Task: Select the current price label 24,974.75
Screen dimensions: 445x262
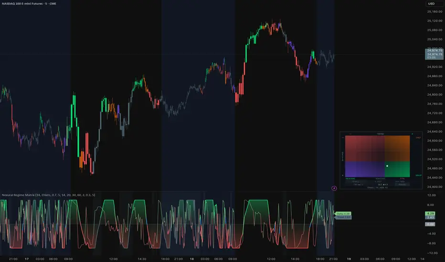Action: coord(434,54)
